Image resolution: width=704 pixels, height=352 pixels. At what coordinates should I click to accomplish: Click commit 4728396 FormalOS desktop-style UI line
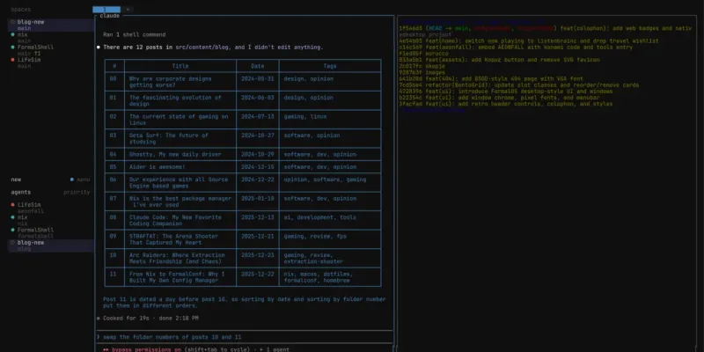(506, 92)
